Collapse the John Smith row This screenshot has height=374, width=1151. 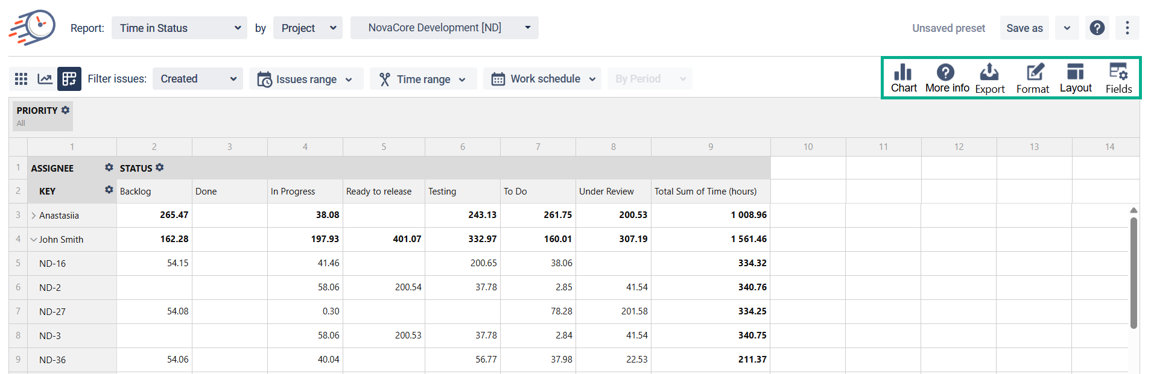(34, 240)
